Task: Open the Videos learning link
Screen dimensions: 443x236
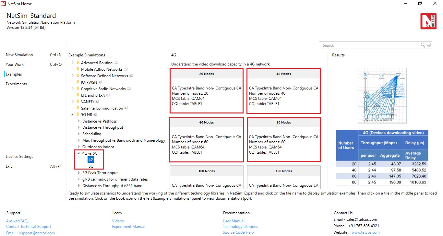Action: [x=118, y=221]
